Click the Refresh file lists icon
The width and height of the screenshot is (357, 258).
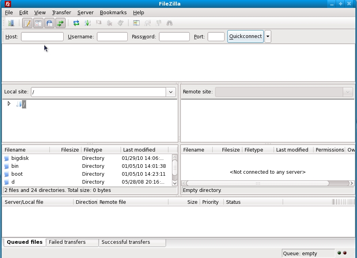(76, 23)
